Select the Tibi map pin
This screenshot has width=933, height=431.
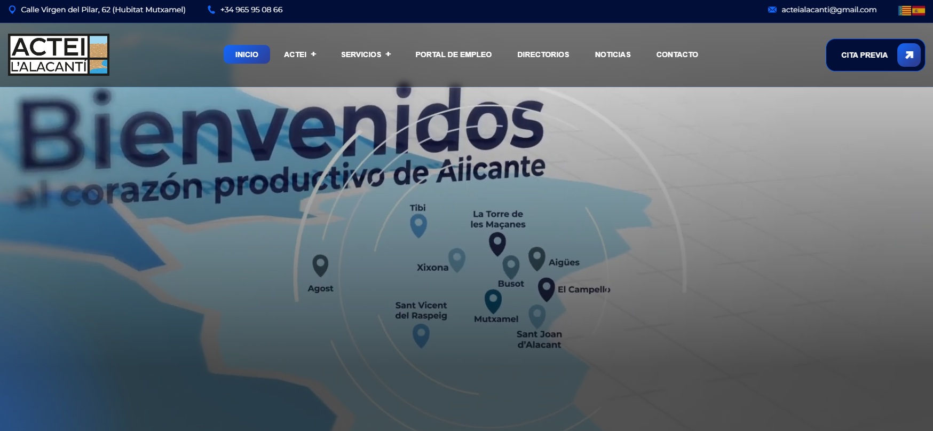(x=418, y=225)
